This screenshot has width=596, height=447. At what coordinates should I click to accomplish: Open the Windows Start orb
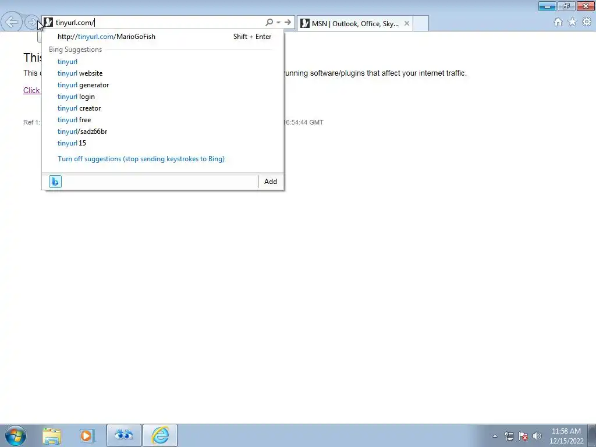click(16, 435)
